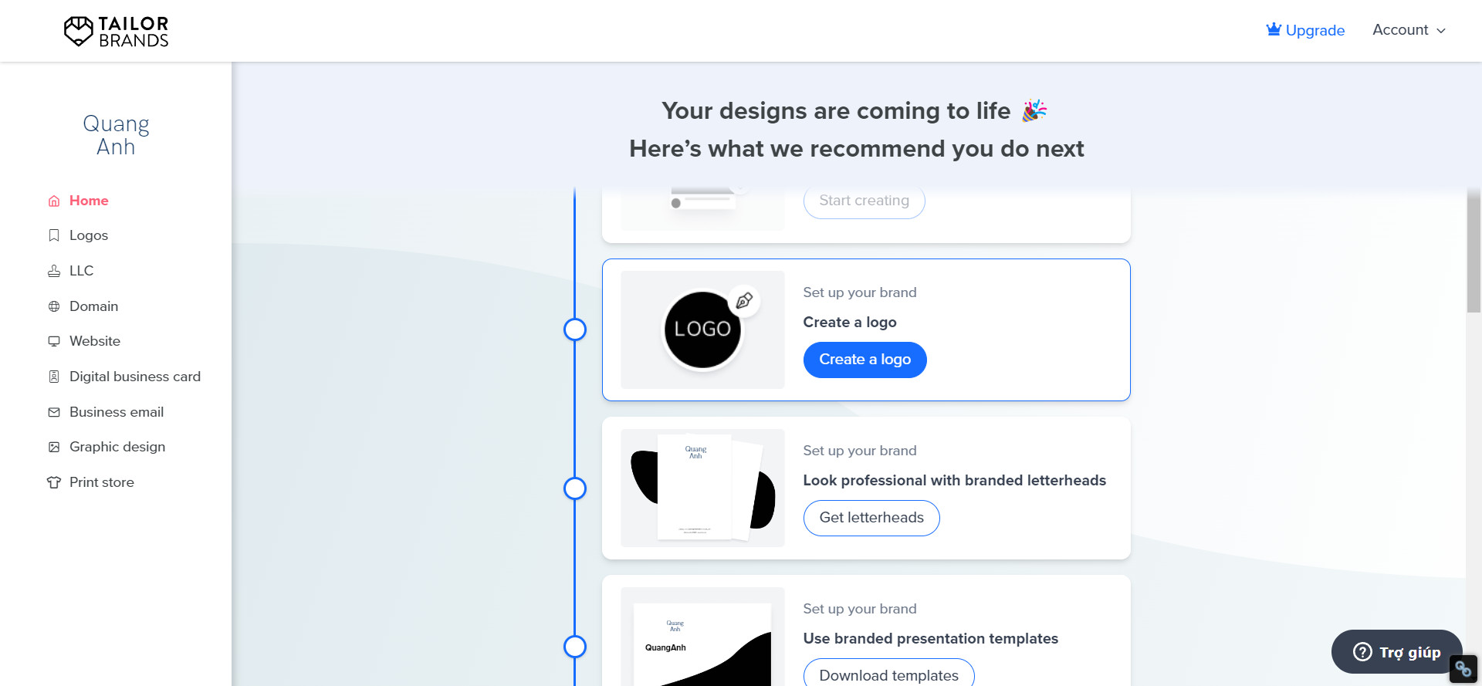The width and height of the screenshot is (1482, 686).
Task: Open the Website menu item
Action: tap(94, 341)
